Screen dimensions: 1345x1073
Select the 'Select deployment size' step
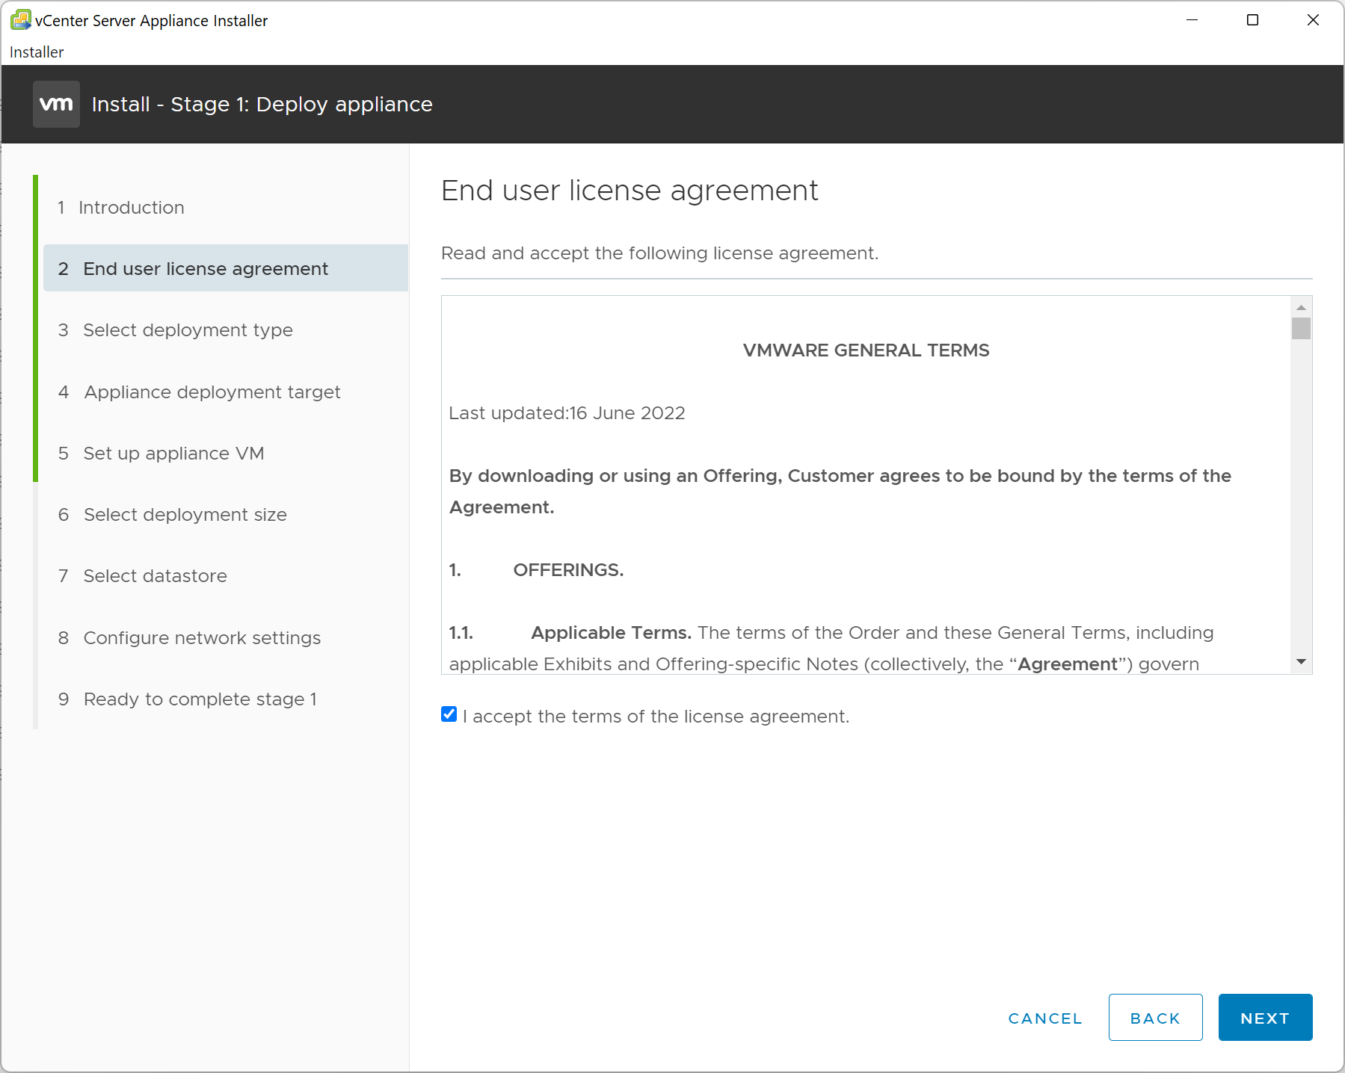click(x=185, y=514)
